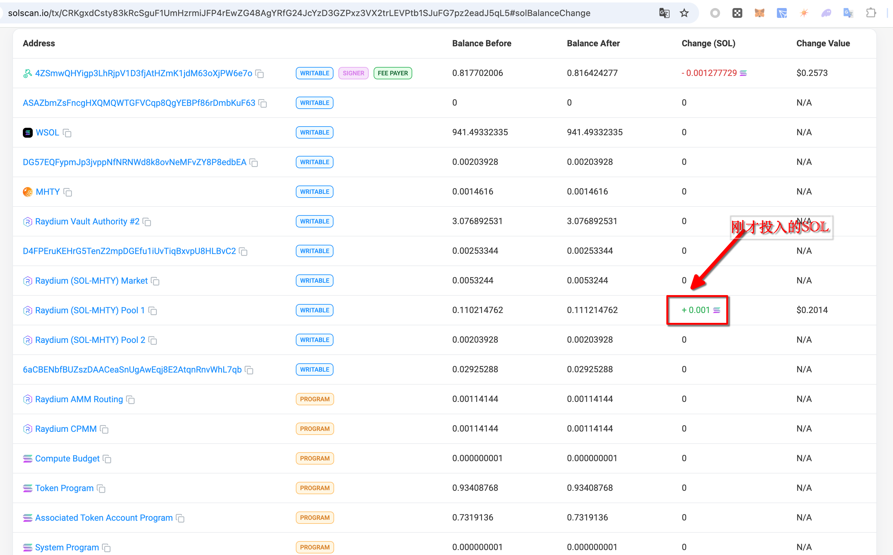Click the MetaMask fox extension icon
This screenshot has height=555, width=893.
tap(759, 13)
